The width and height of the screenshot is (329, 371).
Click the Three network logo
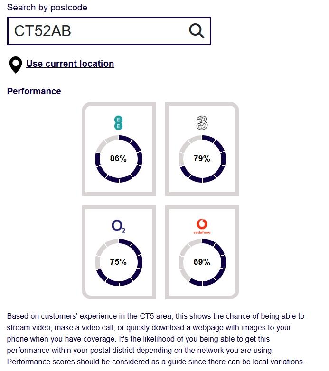pos(202,123)
